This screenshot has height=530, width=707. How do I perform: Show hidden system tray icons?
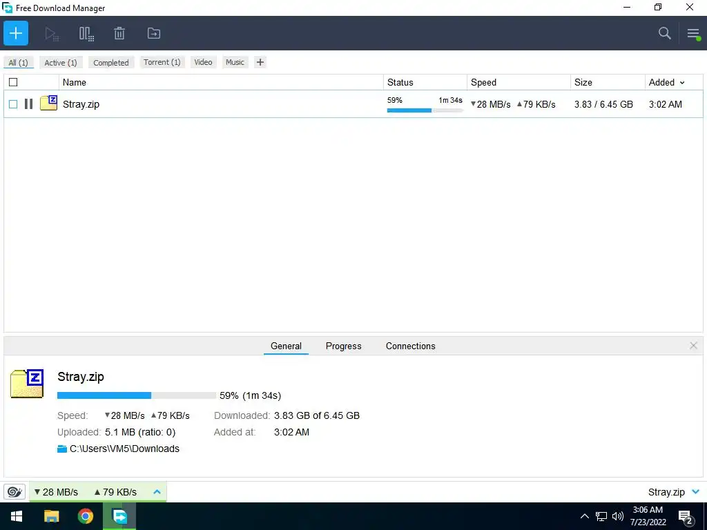click(x=584, y=516)
